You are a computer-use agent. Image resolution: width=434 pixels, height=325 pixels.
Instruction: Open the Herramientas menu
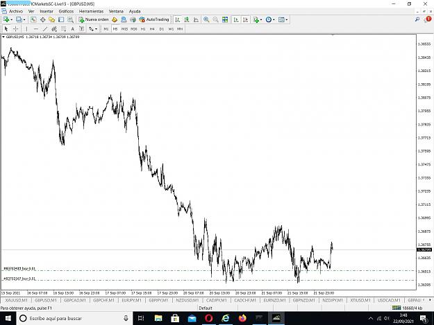[x=92, y=11]
